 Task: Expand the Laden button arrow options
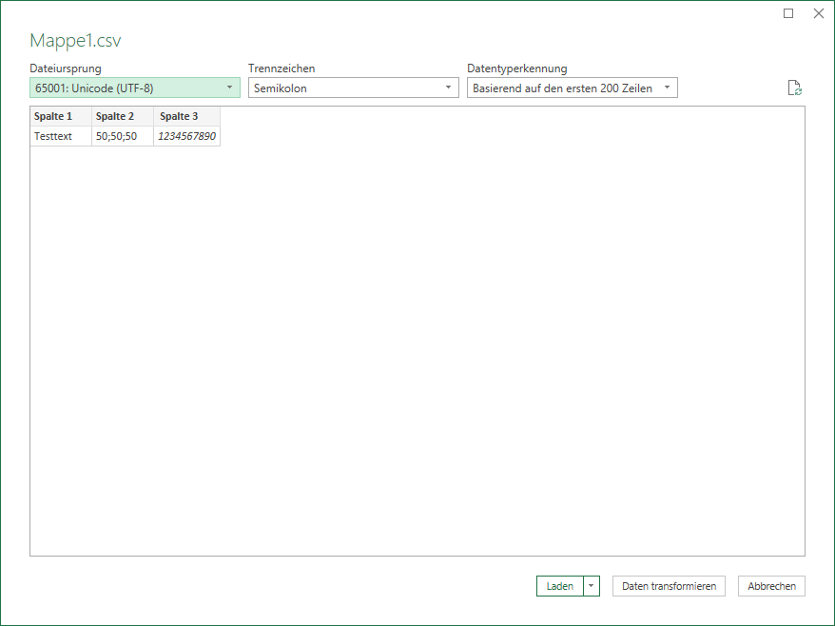click(x=592, y=586)
